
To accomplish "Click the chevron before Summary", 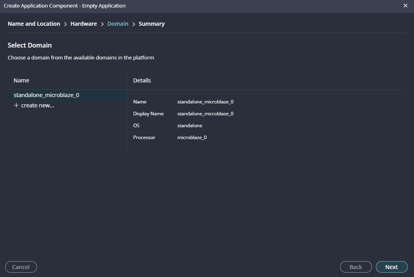I will click(133, 24).
